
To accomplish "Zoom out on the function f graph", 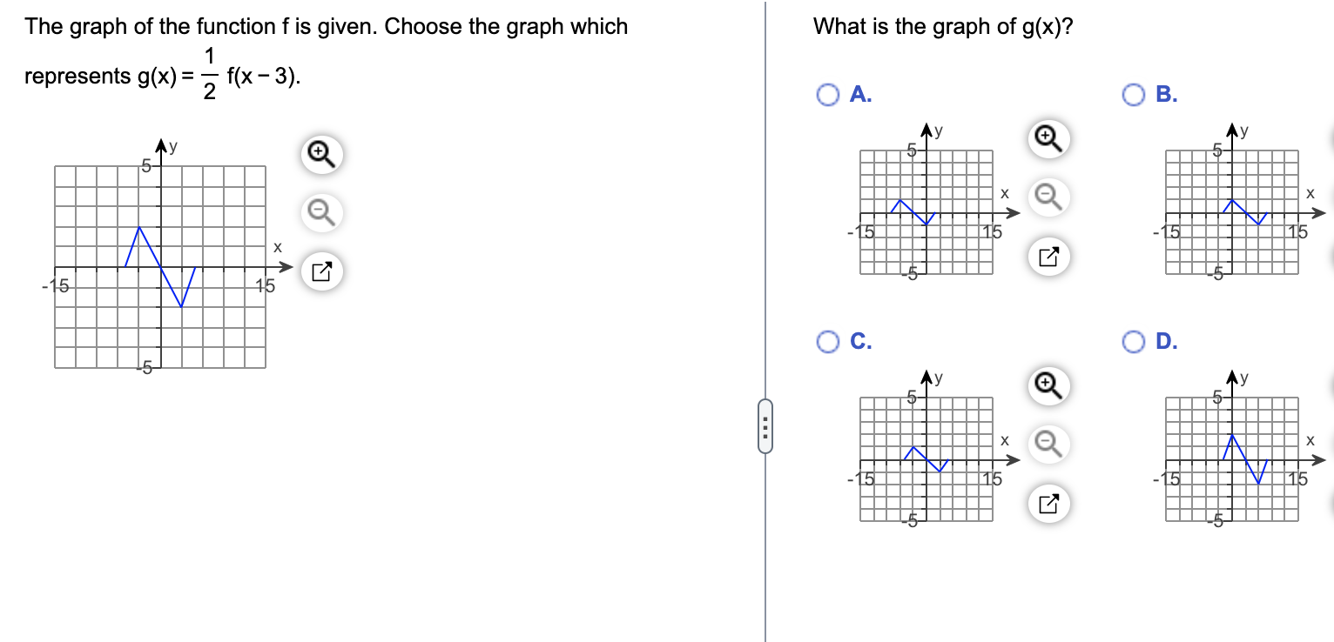I will [x=322, y=211].
